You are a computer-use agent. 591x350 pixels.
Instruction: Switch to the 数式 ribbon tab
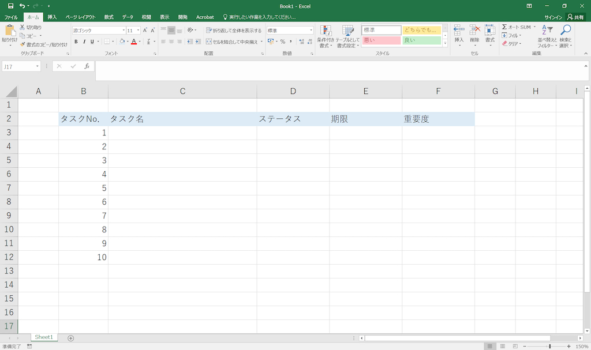click(109, 17)
